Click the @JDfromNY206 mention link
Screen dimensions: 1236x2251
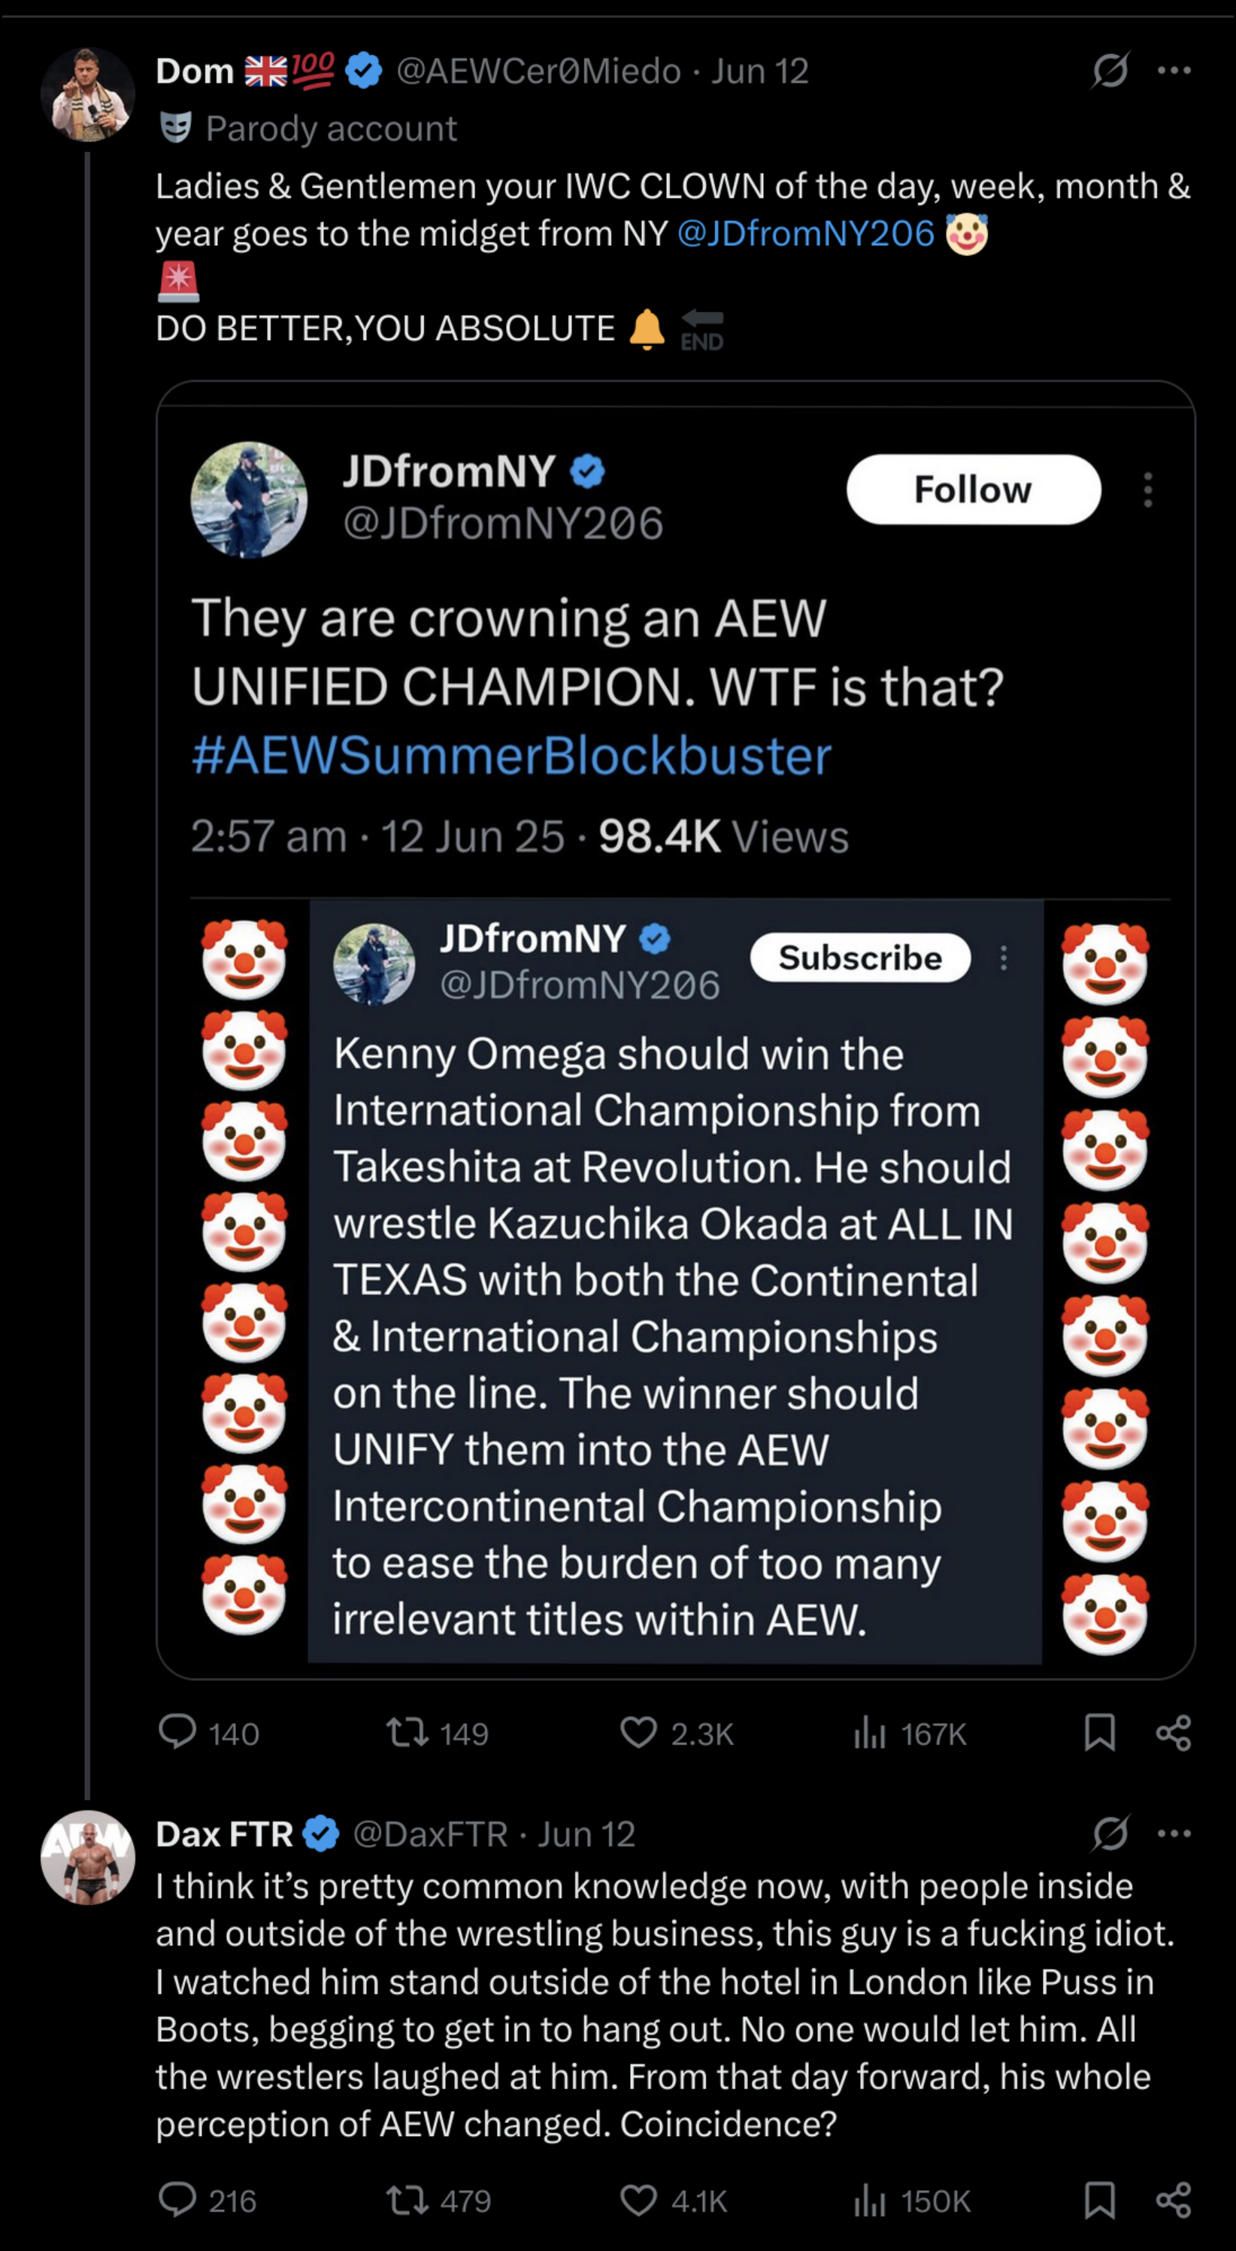coord(805,233)
